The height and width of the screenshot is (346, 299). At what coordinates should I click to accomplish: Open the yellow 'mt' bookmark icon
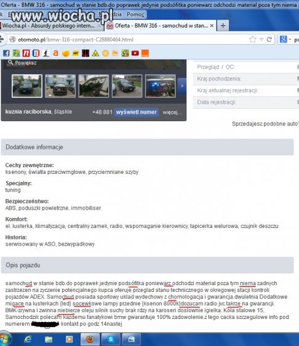click(76, 53)
